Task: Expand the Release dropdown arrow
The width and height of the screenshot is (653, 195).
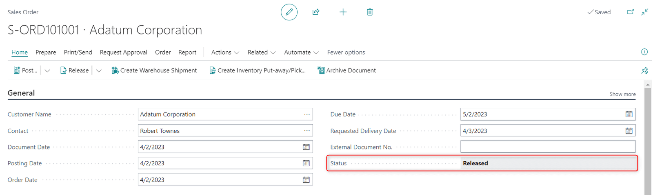Action: (99, 70)
